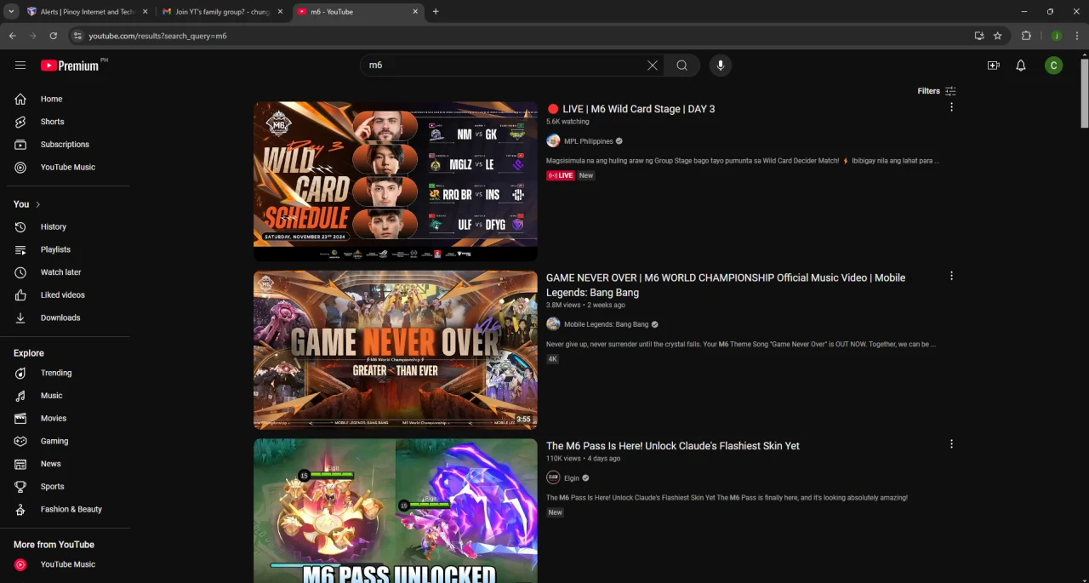This screenshot has height=583, width=1089.
Task: Open News under Explore
Action: pos(68,464)
